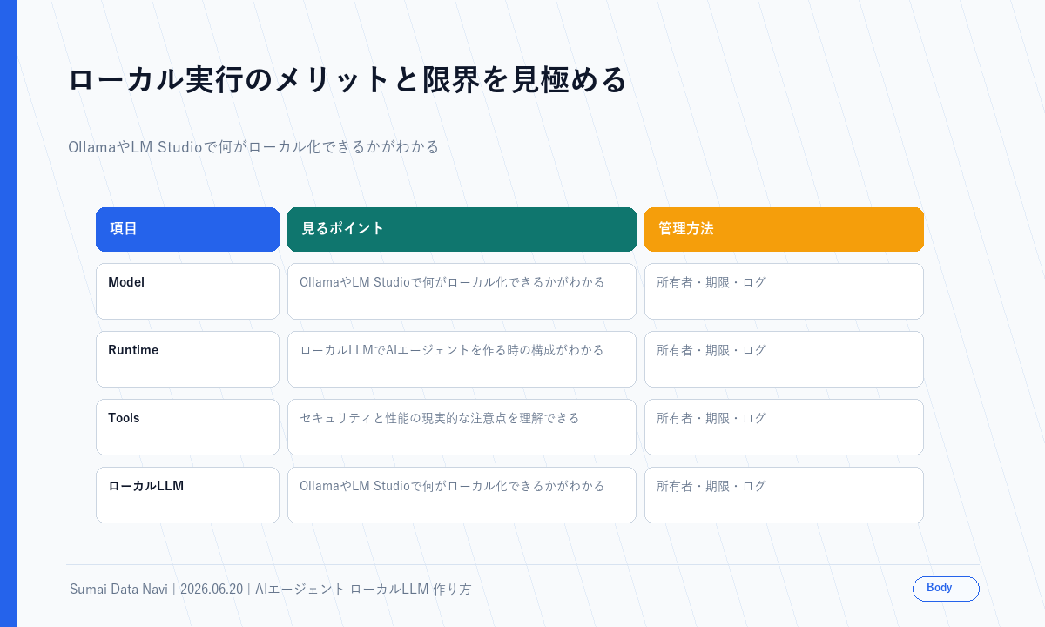Click 所有者・期限・ログ in the Tools row
The width and height of the screenshot is (1045, 627).
pyautogui.click(x=784, y=427)
